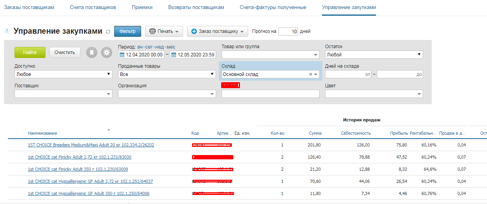Refresh the Управление закупками page

point(108,32)
